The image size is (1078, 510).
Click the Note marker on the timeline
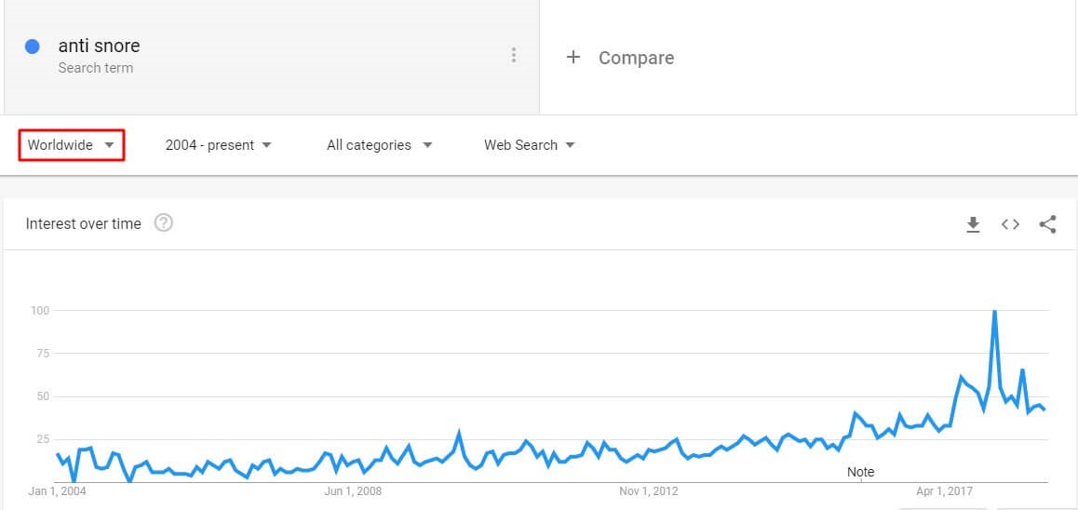(x=861, y=472)
